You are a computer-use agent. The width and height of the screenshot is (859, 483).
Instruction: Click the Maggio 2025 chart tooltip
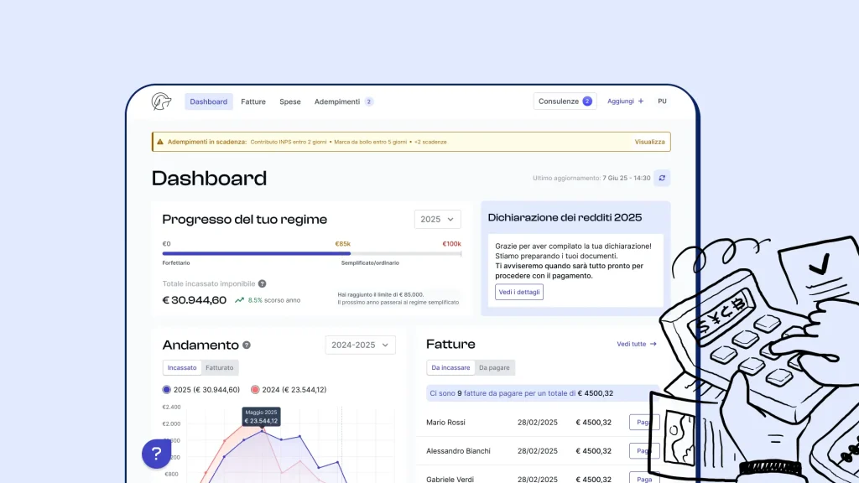coord(262,416)
